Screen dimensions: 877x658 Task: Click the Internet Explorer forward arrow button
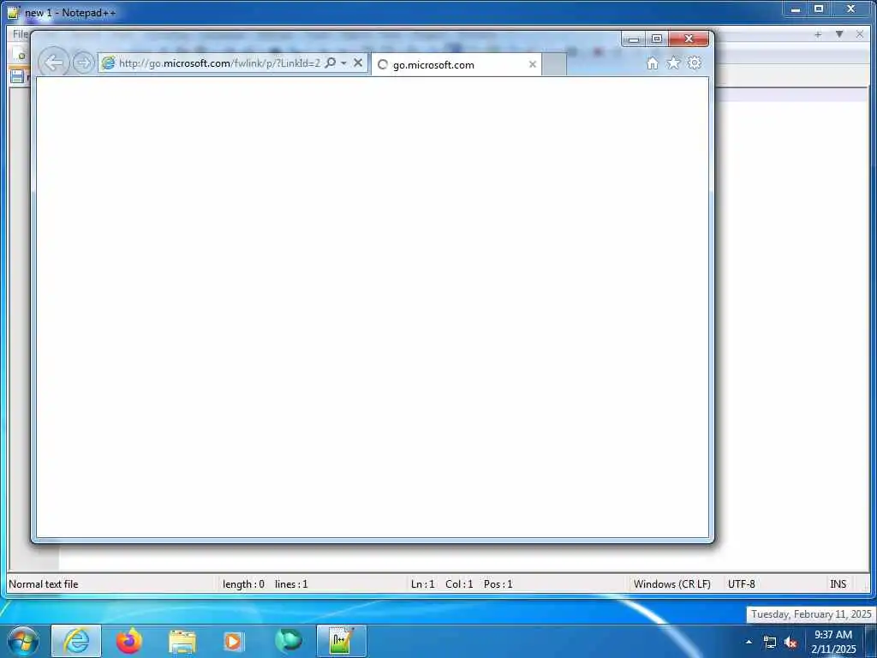click(x=83, y=63)
